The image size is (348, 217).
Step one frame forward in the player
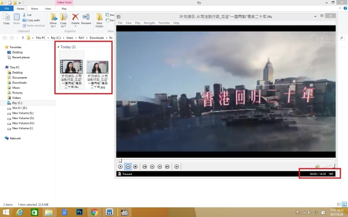pos(177,166)
